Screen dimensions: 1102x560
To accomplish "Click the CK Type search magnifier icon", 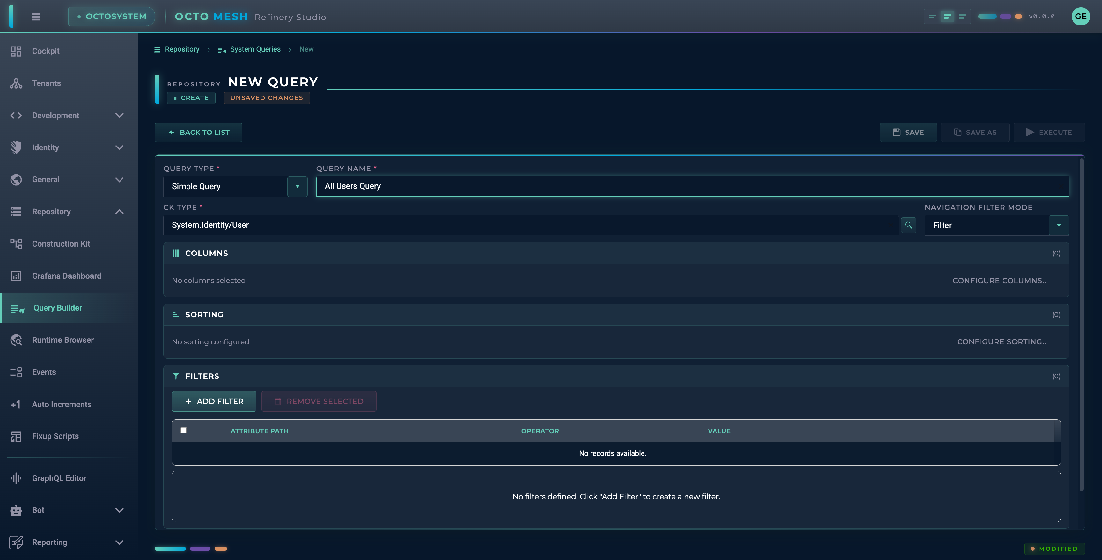I will [908, 225].
